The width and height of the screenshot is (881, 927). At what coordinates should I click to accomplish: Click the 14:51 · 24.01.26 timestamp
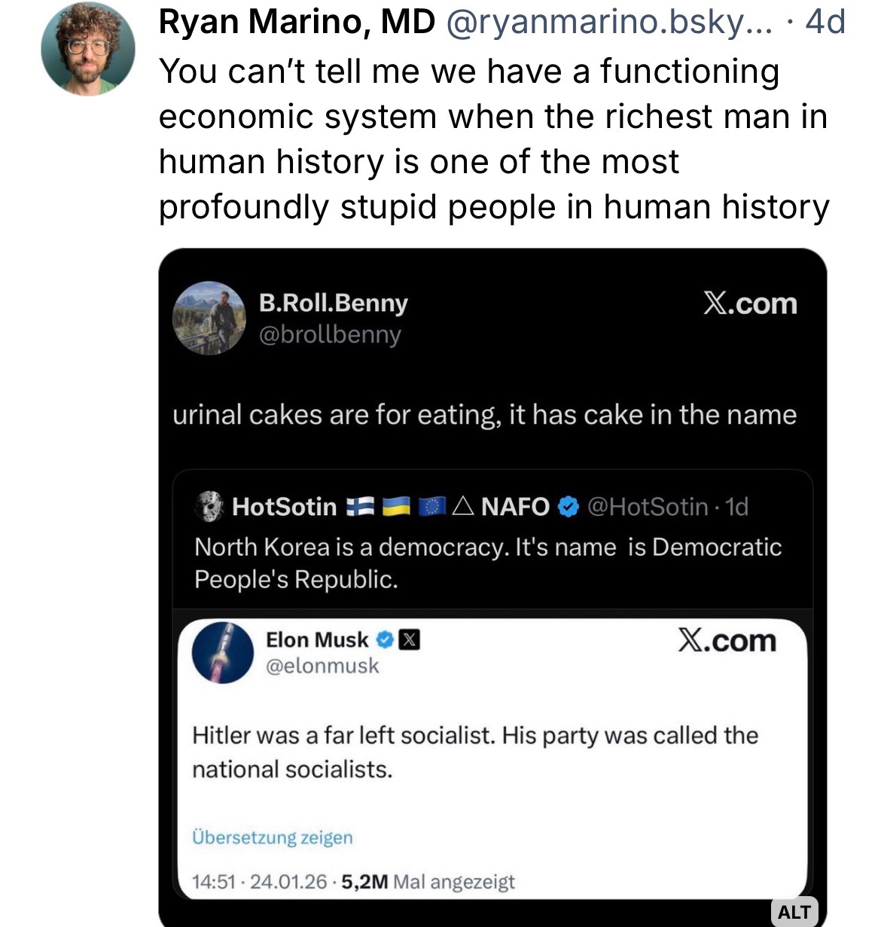[260, 881]
